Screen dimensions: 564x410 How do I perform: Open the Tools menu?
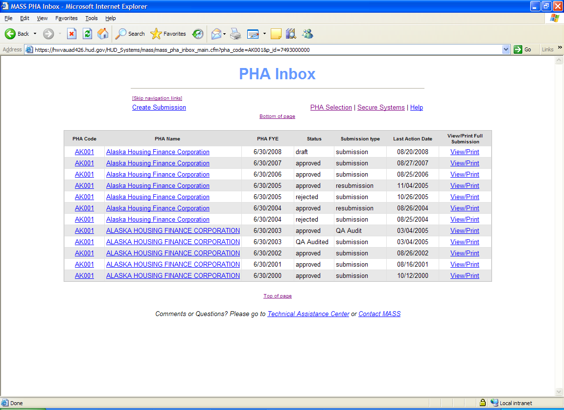tap(92, 18)
